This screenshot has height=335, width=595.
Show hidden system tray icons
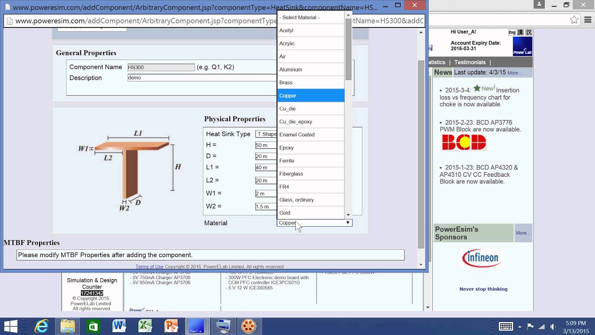click(520, 326)
